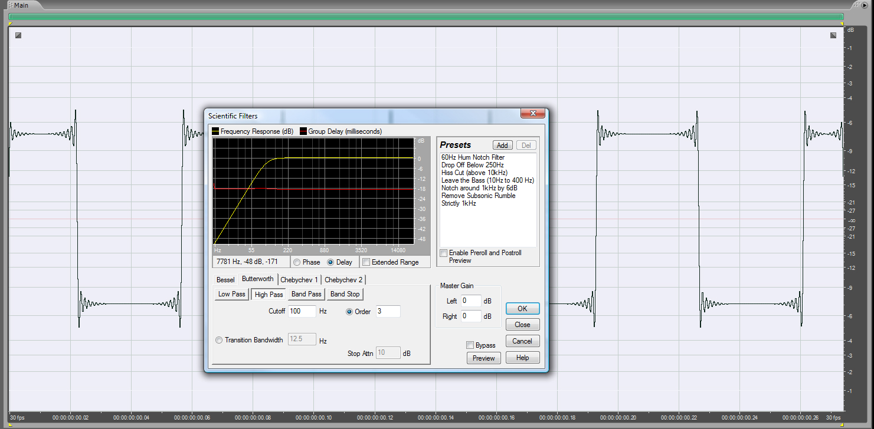Click the 00:00:00:00.02 time ruler mark
This screenshot has width=874, height=429.
(x=70, y=418)
